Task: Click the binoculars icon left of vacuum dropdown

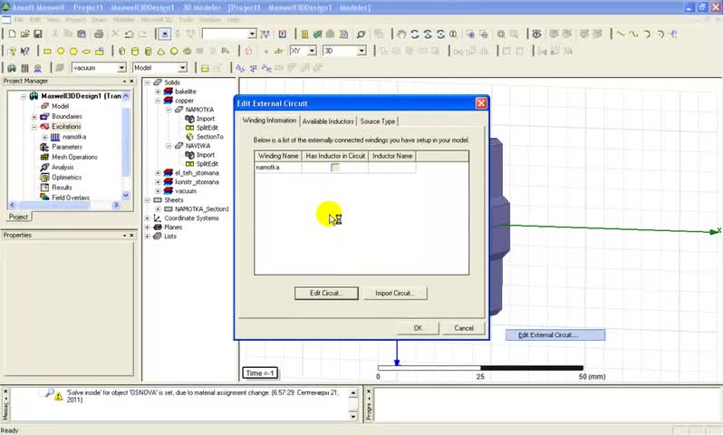Action: point(12,68)
